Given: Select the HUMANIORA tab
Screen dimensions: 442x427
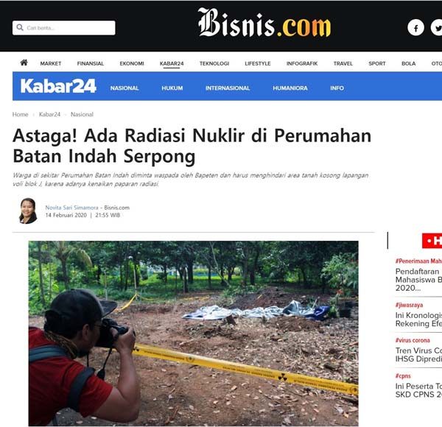Looking at the screenshot, I should pyautogui.click(x=290, y=88).
